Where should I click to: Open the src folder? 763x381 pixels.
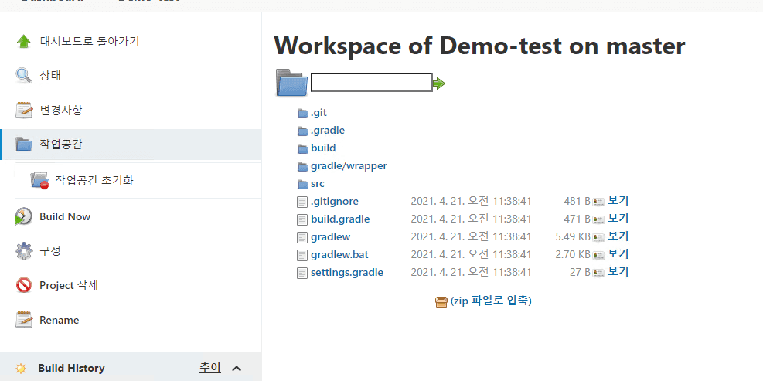coord(317,184)
